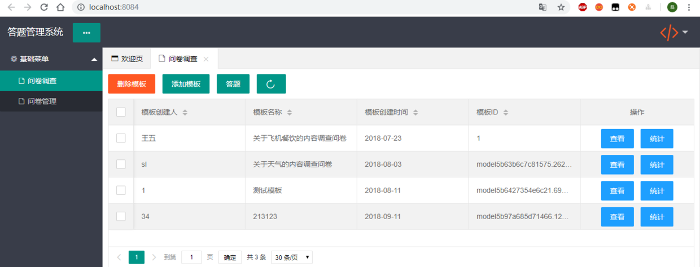The width and height of the screenshot is (700, 267).
Task: Click the browser back arrow
Action: 11,7
